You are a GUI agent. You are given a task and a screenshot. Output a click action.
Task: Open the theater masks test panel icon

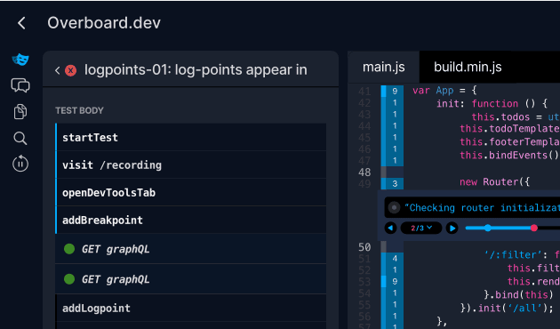point(20,60)
